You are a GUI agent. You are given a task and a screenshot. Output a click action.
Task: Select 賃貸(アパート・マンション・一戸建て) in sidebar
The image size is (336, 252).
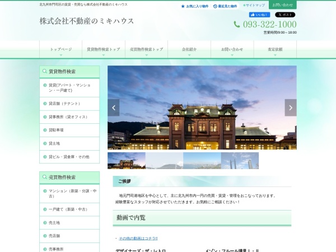69,88
